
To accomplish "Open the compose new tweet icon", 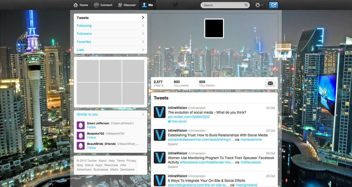I will coord(273,5).
